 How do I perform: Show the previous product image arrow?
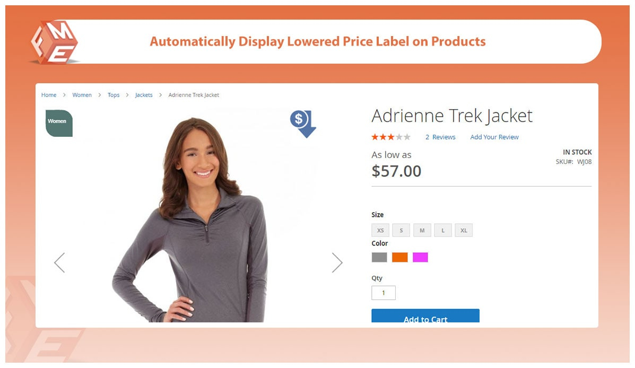(x=59, y=262)
